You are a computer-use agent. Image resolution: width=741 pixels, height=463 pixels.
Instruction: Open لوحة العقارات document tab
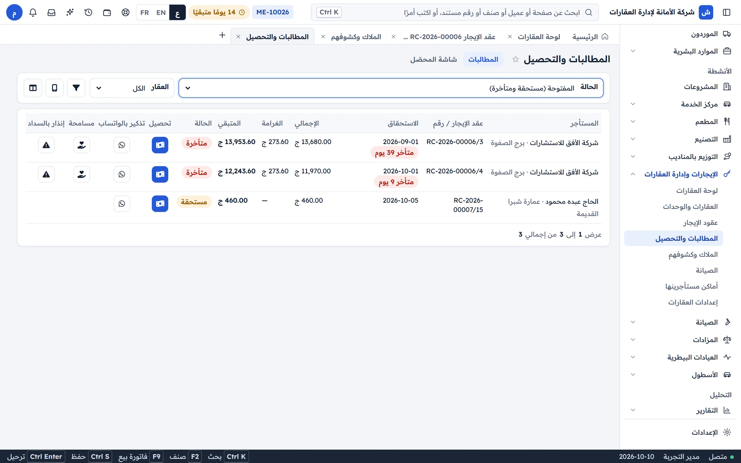tap(539, 37)
